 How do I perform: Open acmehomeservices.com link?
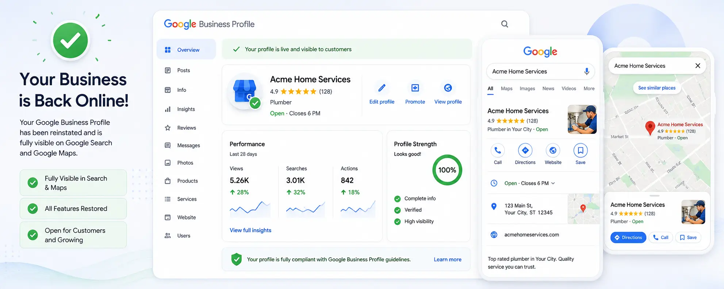tap(532, 235)
